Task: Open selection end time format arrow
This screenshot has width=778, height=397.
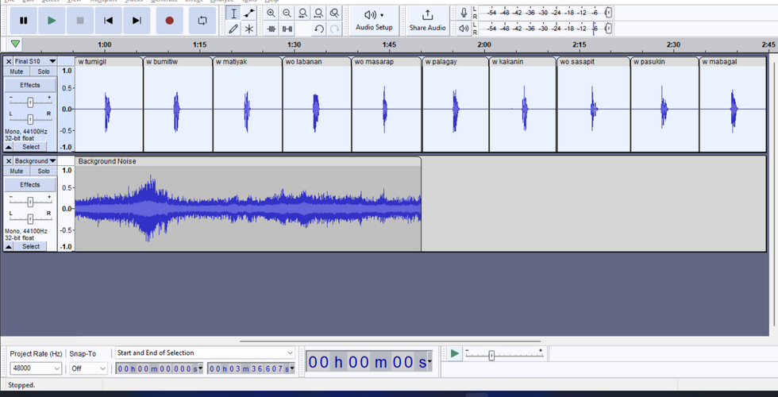Action: point(292,368)
